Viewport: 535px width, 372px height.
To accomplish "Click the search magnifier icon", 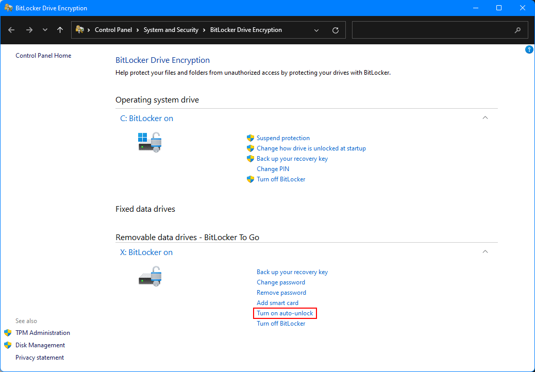I will point(517,30).
